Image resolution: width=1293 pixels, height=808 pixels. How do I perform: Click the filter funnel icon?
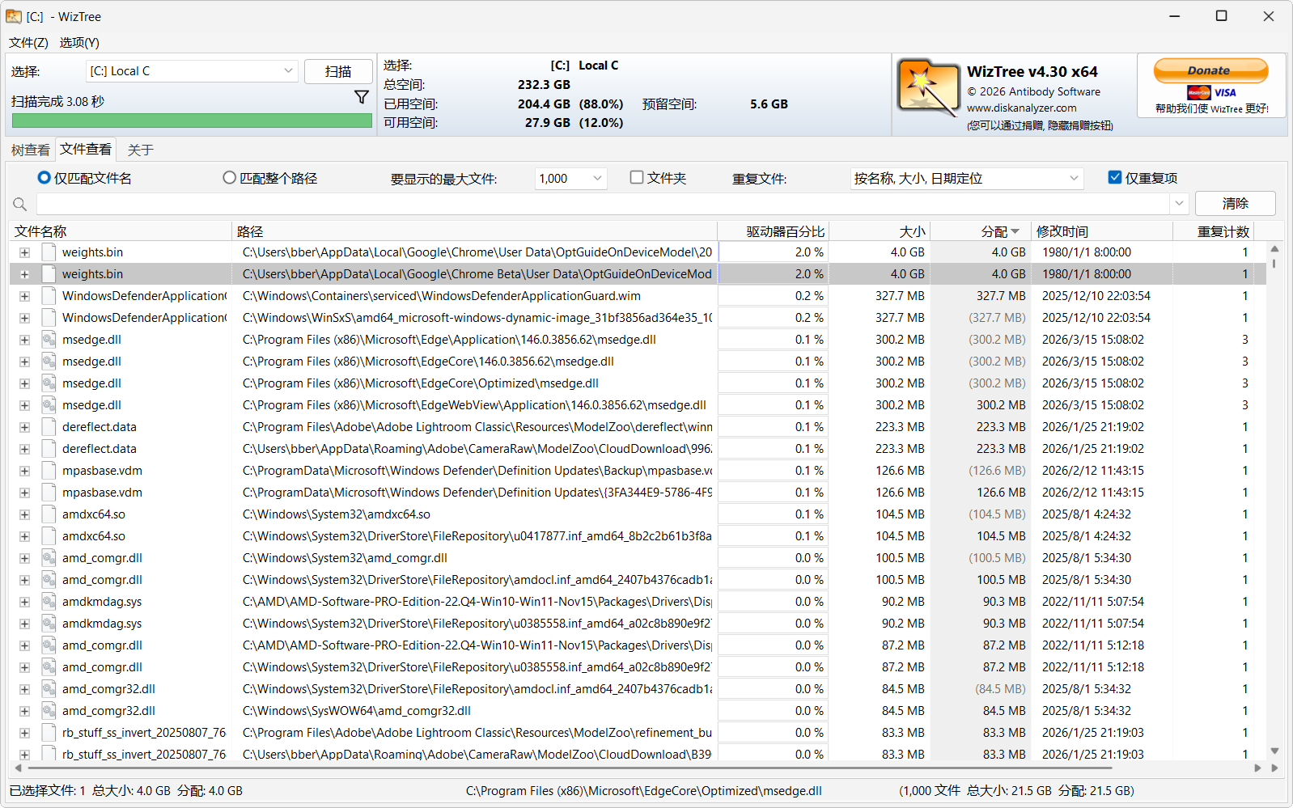pos(362,97)
